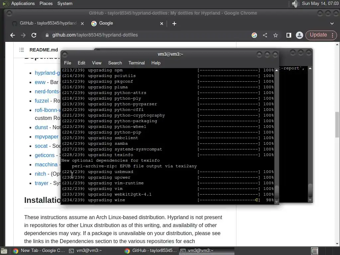Open the nerd-fonts link

(x=47, y=92)
